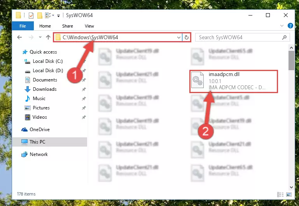Switch to the Home ribbon tab
Viewport: 299px width, 206px height.
pos(45,26)
